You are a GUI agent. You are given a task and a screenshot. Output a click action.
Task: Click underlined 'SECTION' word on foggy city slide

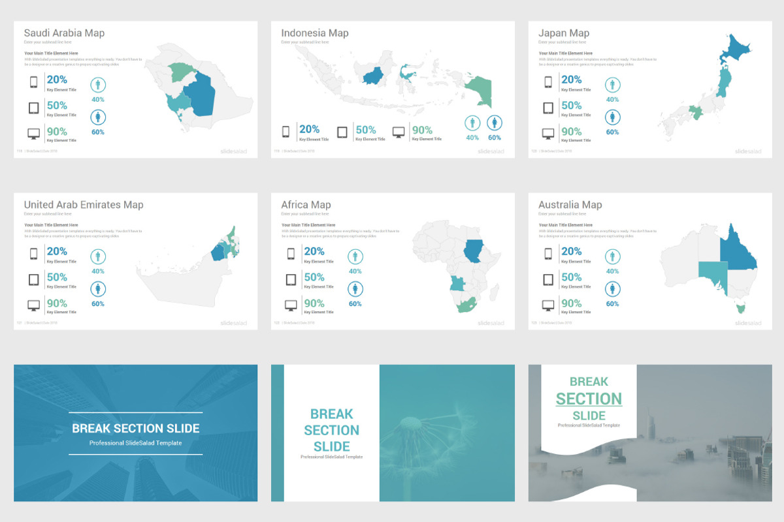pyautogui.click(x=589, y=399)
